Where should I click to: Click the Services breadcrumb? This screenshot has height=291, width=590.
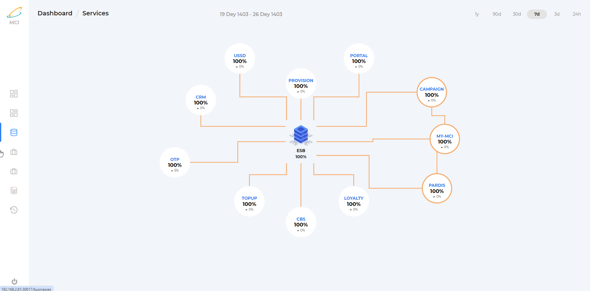coord(95,13)
